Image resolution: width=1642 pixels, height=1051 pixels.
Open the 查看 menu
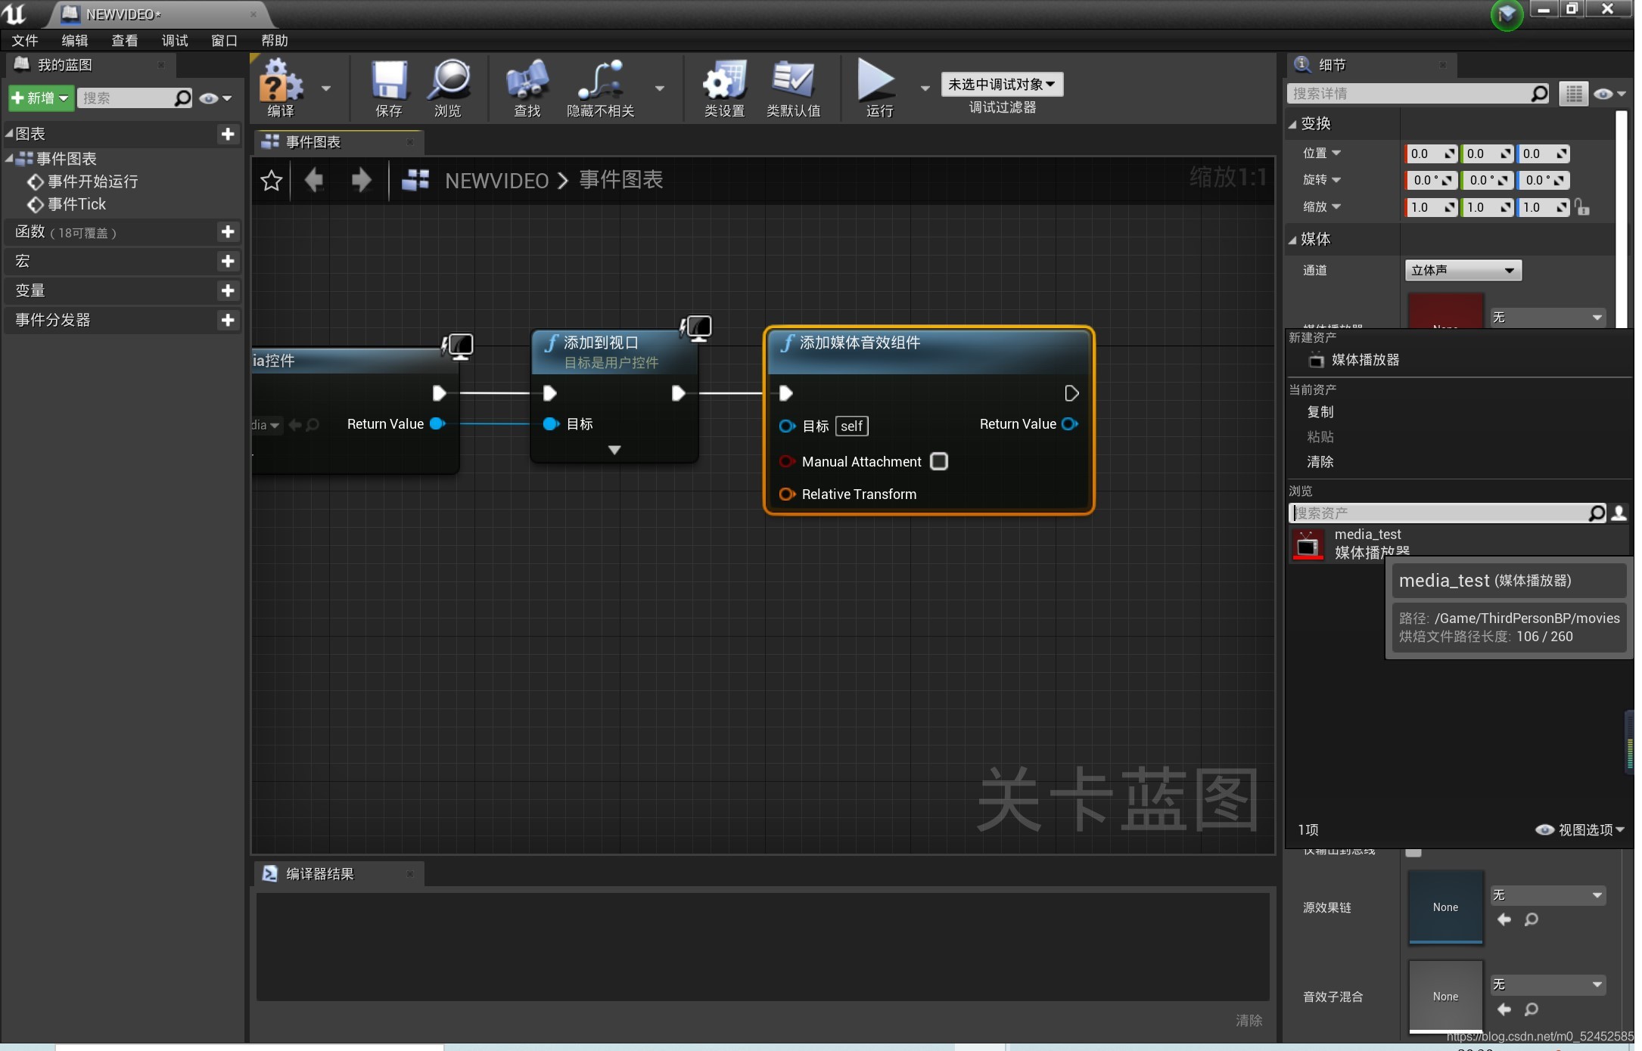(x=124, y=41)
